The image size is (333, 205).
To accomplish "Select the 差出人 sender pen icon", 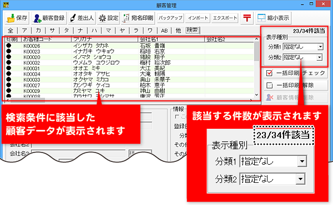I will click(x=73, y=18).
